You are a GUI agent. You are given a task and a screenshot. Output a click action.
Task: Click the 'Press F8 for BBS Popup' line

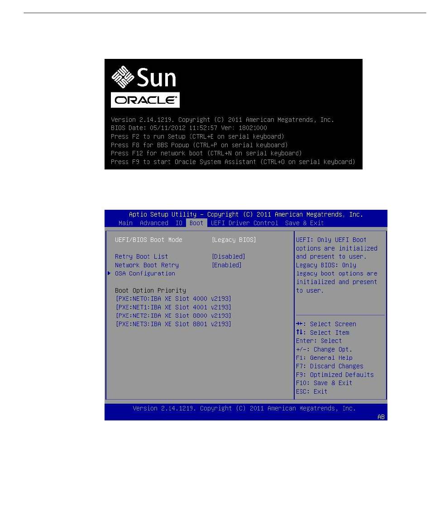point(200,145)
